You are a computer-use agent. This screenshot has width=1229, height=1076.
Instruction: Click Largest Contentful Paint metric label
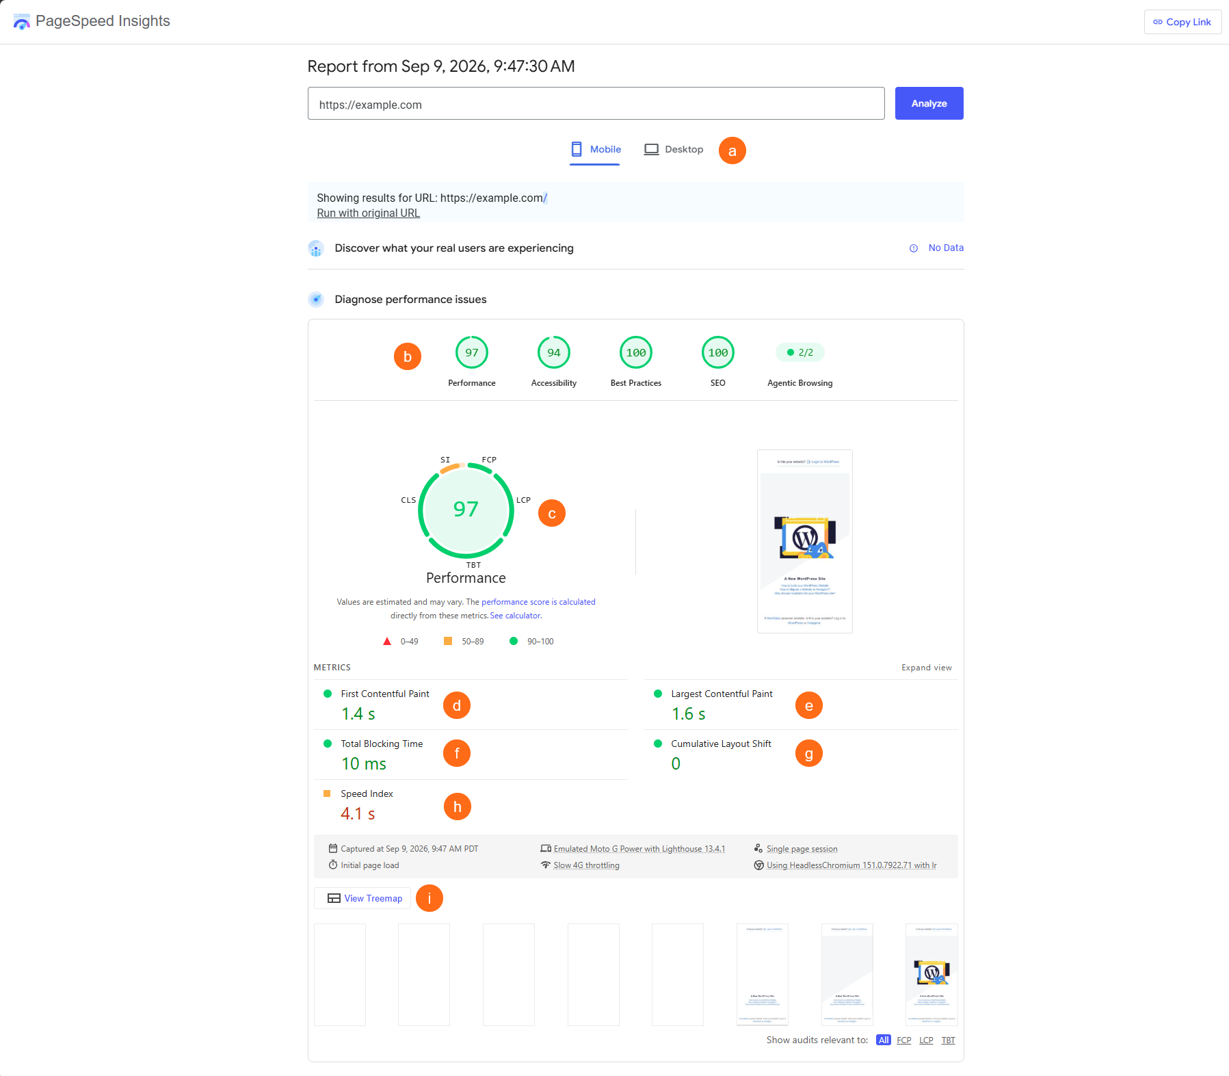click(722, 694)
